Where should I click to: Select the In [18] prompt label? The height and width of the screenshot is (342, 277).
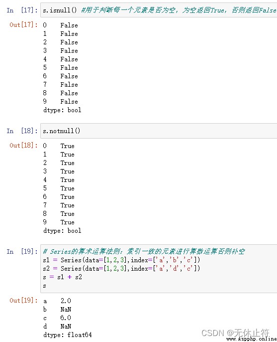pos(22,131)
